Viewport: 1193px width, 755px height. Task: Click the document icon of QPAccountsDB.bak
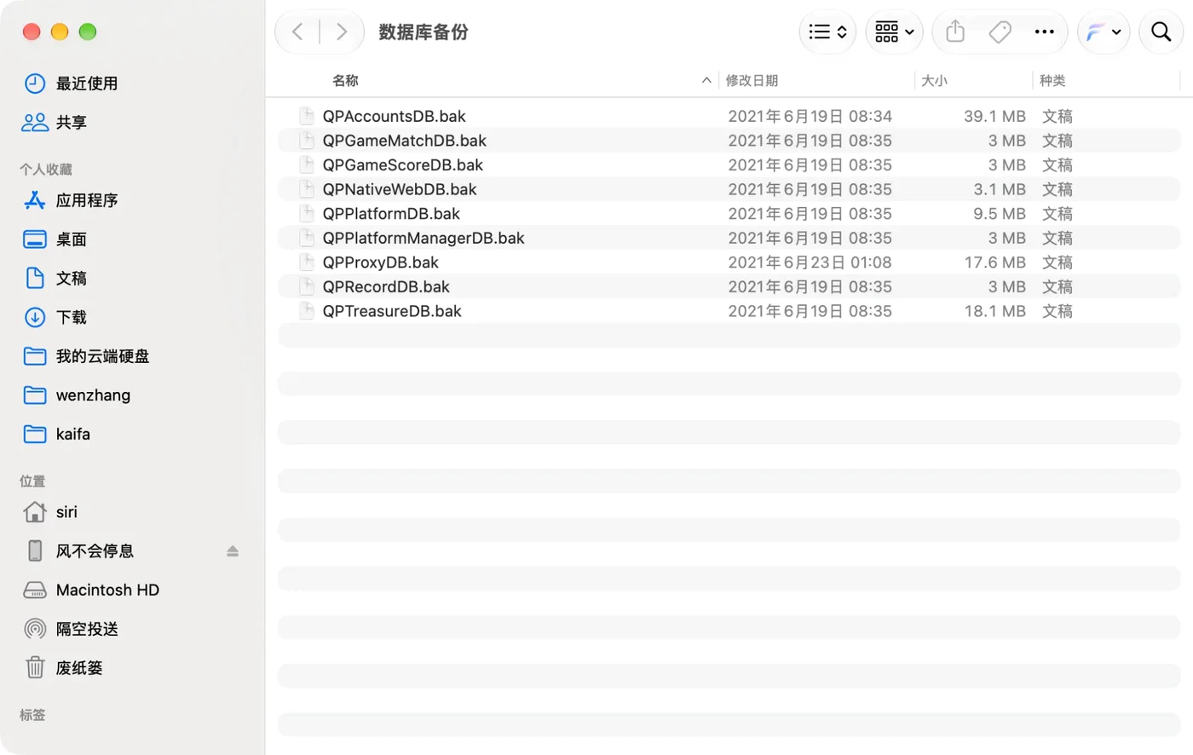coord(307,116)
